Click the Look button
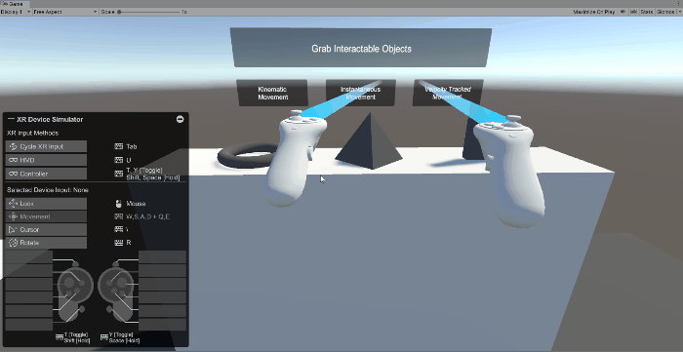 (46, 204)
